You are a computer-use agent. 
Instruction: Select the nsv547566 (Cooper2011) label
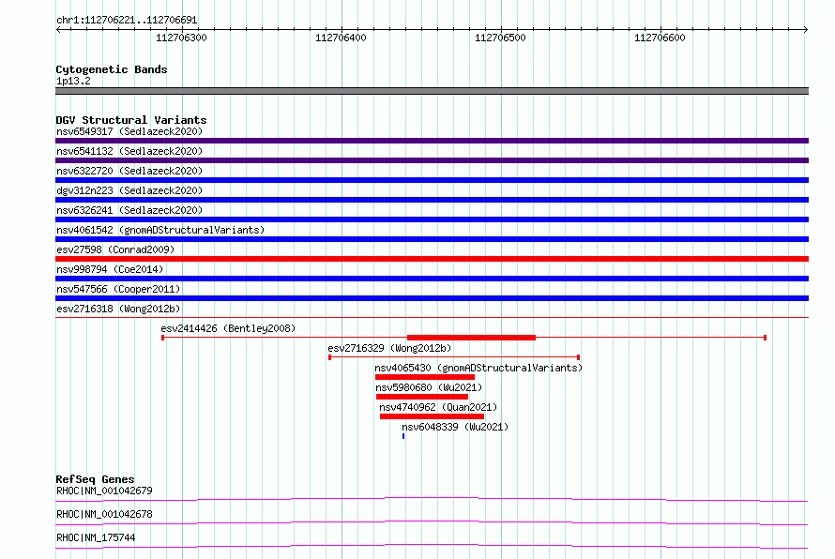click(x=118, y=289)
